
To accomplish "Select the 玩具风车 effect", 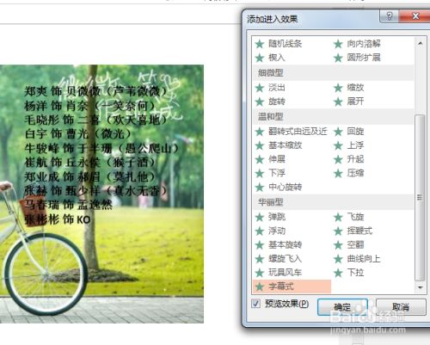I will (x=279, y=273).
